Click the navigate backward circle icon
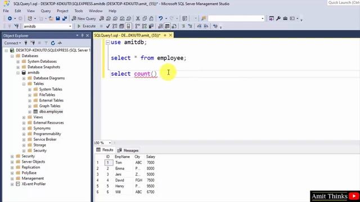This screenshot has height=202, width=360. pyautogui.click(x=10, y=19)
